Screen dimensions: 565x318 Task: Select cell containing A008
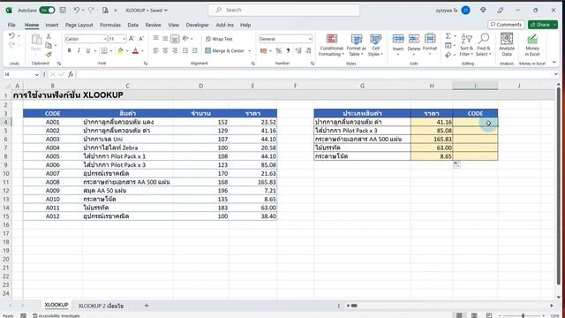coord(53,182)
